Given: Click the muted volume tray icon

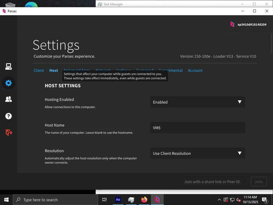Looking at the screenshot, I should 238,200.
